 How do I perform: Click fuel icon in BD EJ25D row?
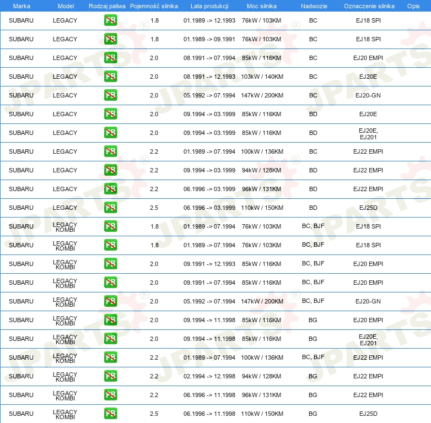pos(110,208)
